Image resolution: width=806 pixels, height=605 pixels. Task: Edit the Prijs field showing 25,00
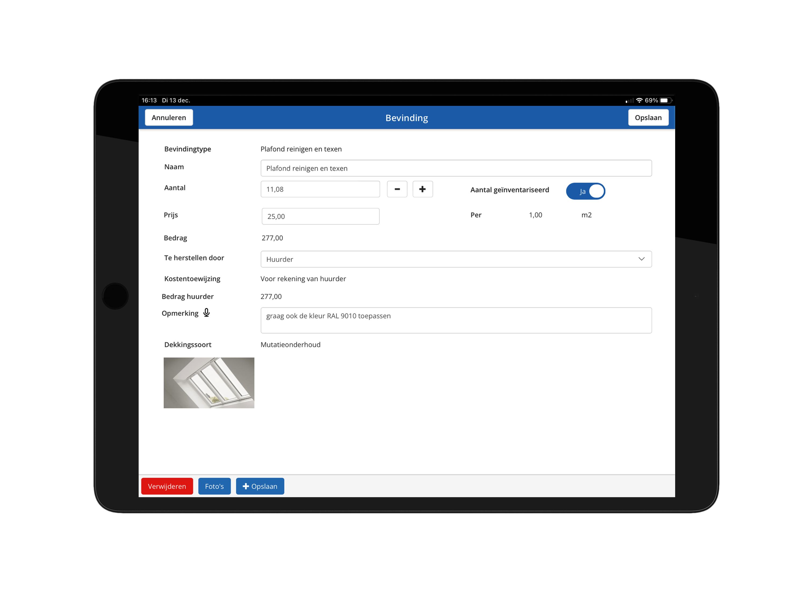[x=320, y=216]
